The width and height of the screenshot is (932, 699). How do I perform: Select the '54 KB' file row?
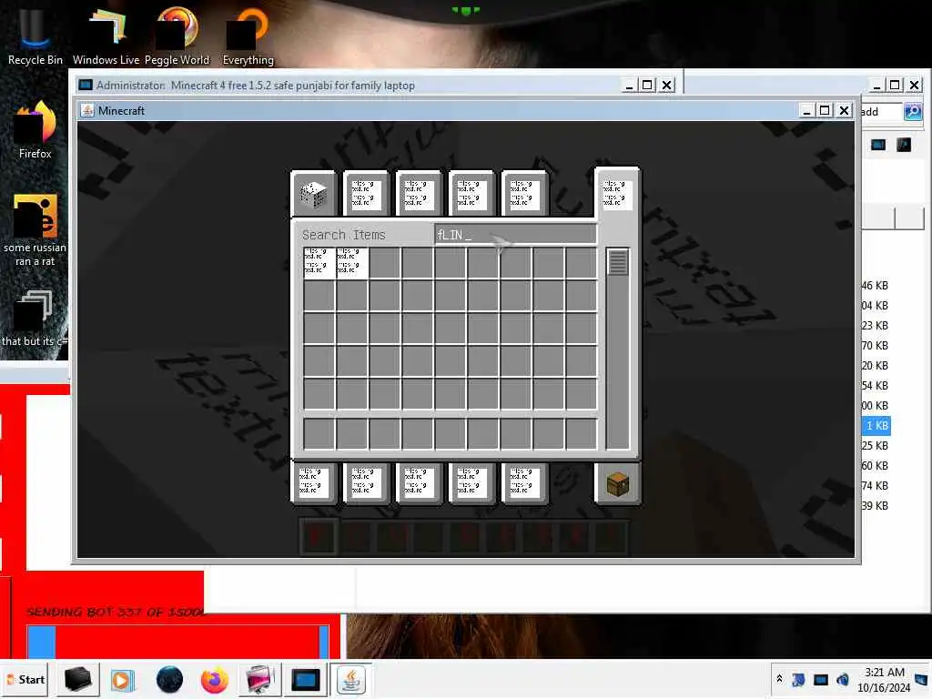tap(875, 386)
